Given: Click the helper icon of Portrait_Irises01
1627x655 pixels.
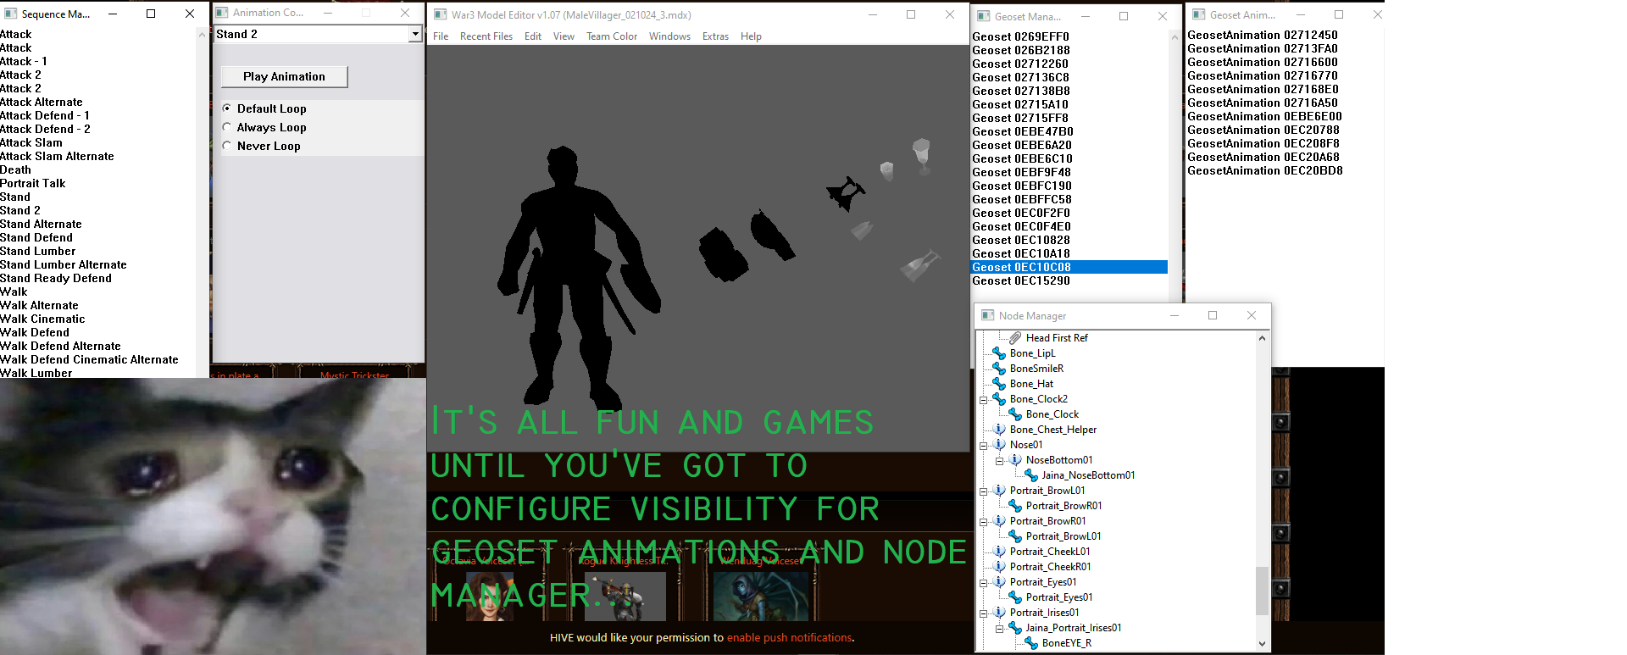Looking at the screenshot, I should [999, 612].
